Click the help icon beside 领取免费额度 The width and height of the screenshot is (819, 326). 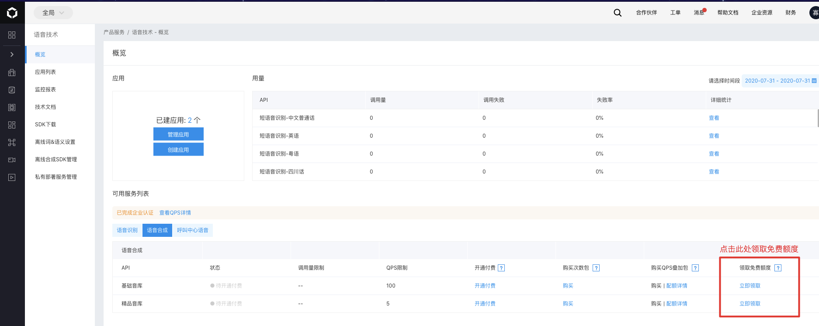778,268
